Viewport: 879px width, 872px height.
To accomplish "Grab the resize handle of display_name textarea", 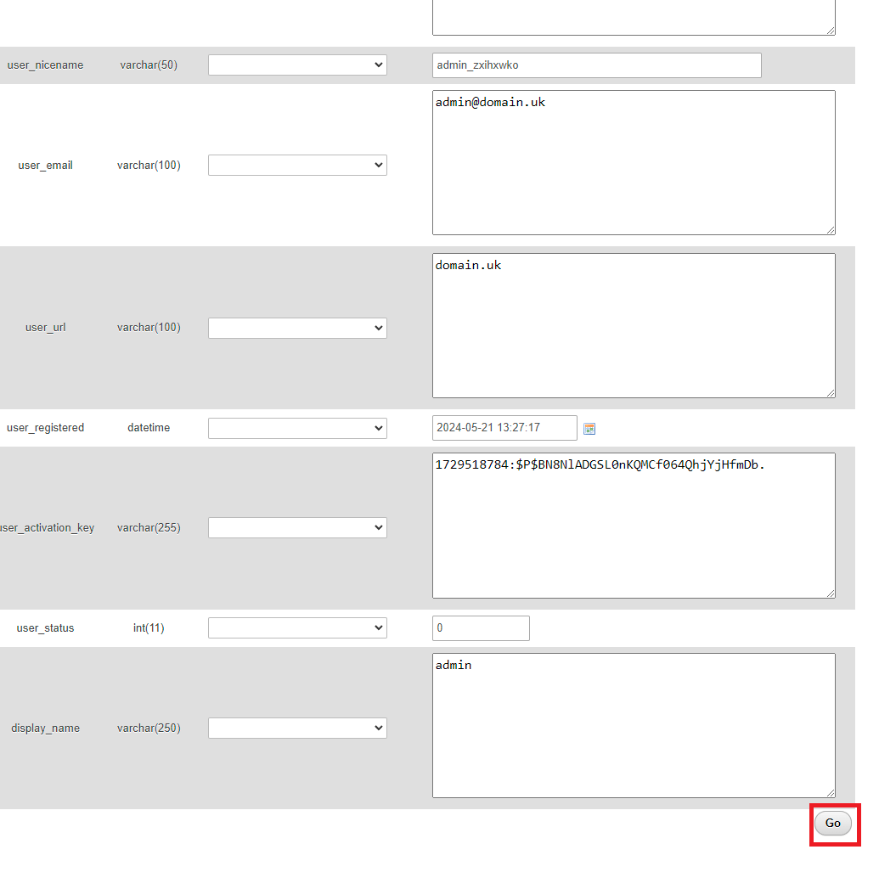I will click(x=831, y=793).
